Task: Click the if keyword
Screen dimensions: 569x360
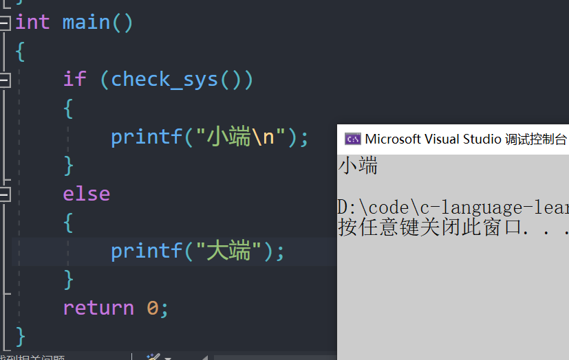Action: (75, 79)
